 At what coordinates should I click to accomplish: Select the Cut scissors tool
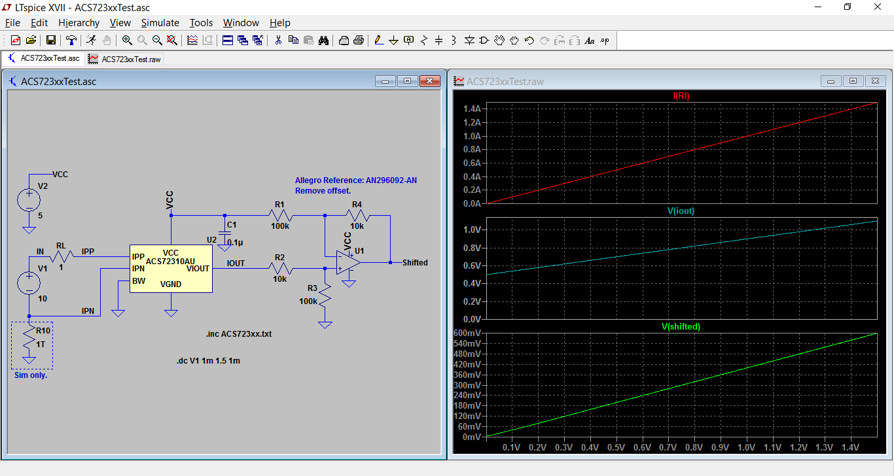[x=278, y=41]
